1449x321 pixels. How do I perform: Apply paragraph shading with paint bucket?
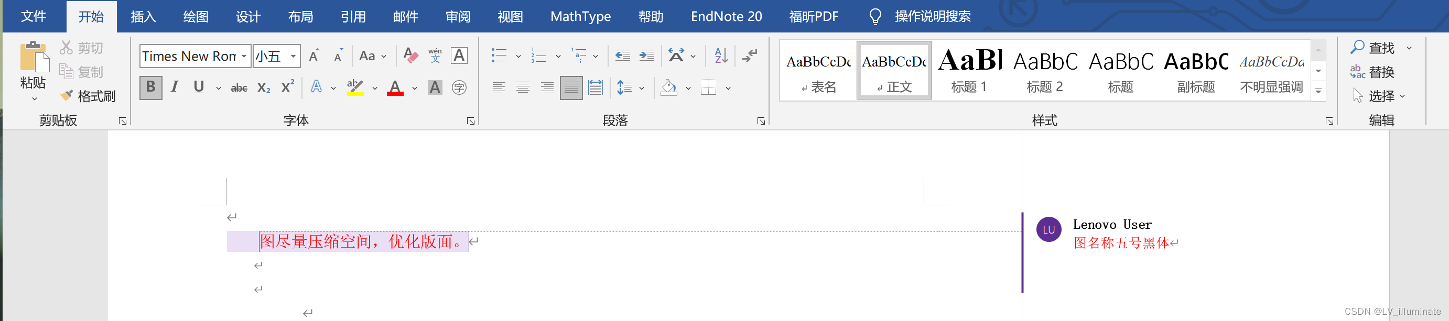pyautogui.click(x=669, y=87)
